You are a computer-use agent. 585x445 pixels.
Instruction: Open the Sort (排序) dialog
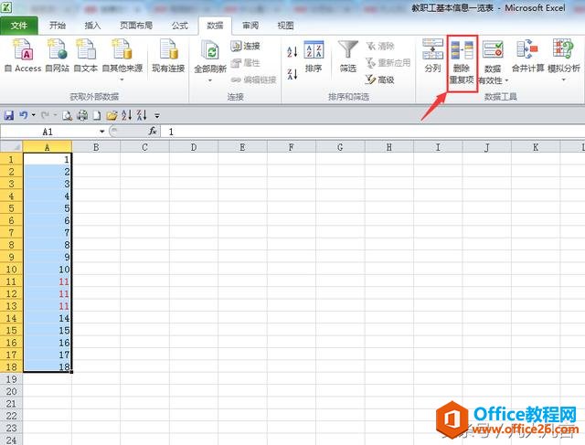point(314,56)
